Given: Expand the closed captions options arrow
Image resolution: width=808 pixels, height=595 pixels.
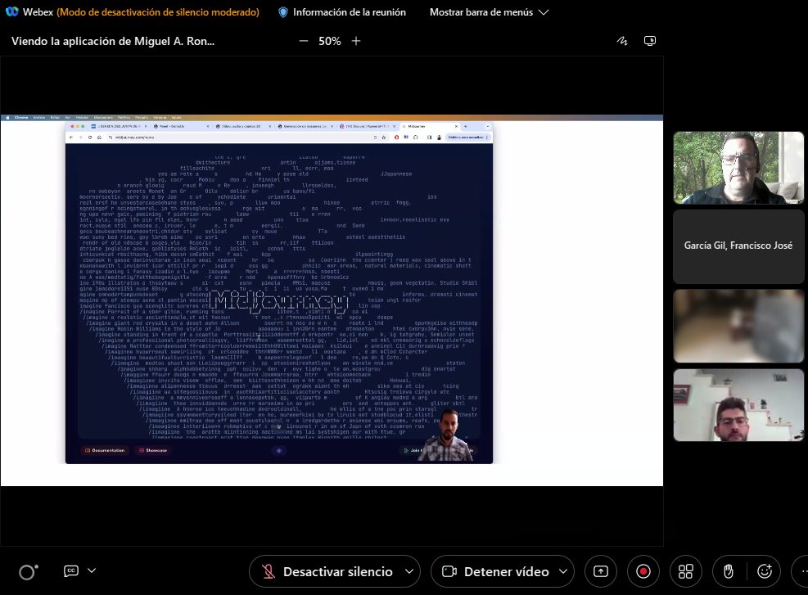Looking at the screenshot, I should (92, 570).
